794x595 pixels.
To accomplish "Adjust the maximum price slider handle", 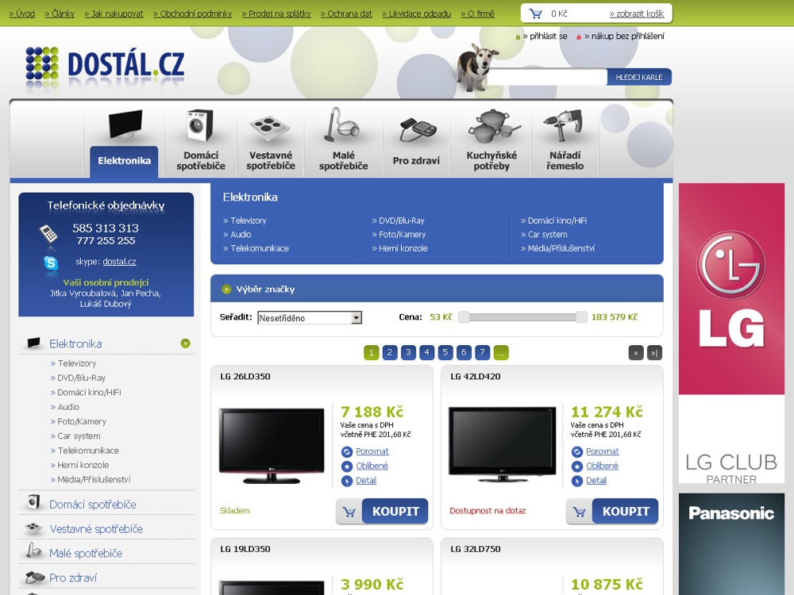I will point(581,317).
